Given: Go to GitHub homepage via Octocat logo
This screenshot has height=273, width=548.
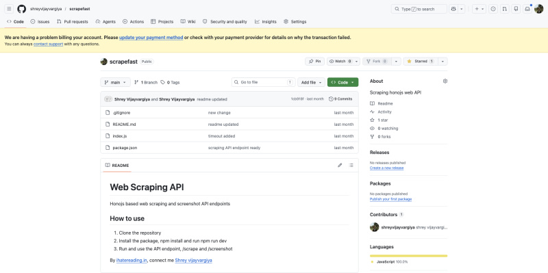Looking at the screenshot, I should pos(22,9).
